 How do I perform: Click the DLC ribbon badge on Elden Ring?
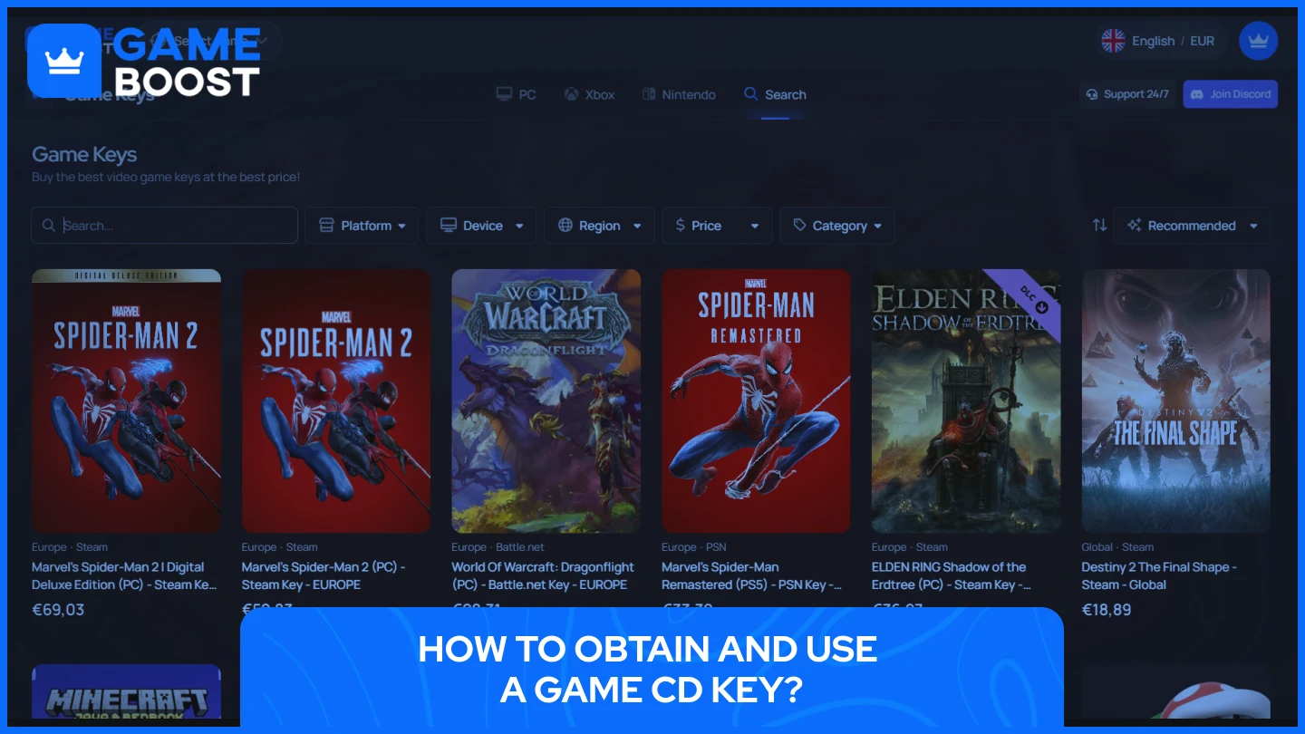click(x=1030, y=299)
